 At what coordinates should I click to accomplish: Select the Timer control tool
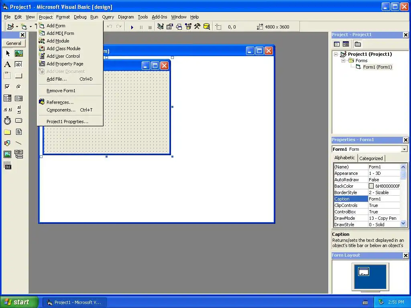point(8,121)
